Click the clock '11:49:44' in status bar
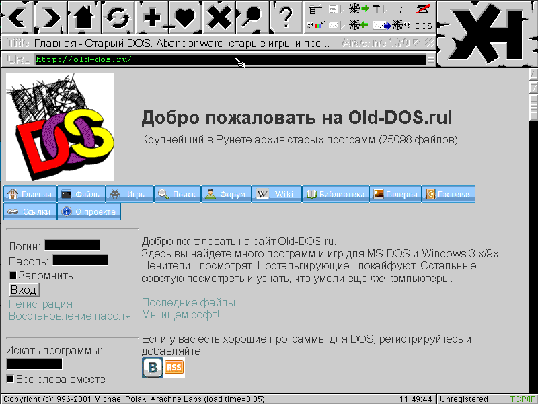The height and width of the screenshot is (404, 538). (416, 399)
